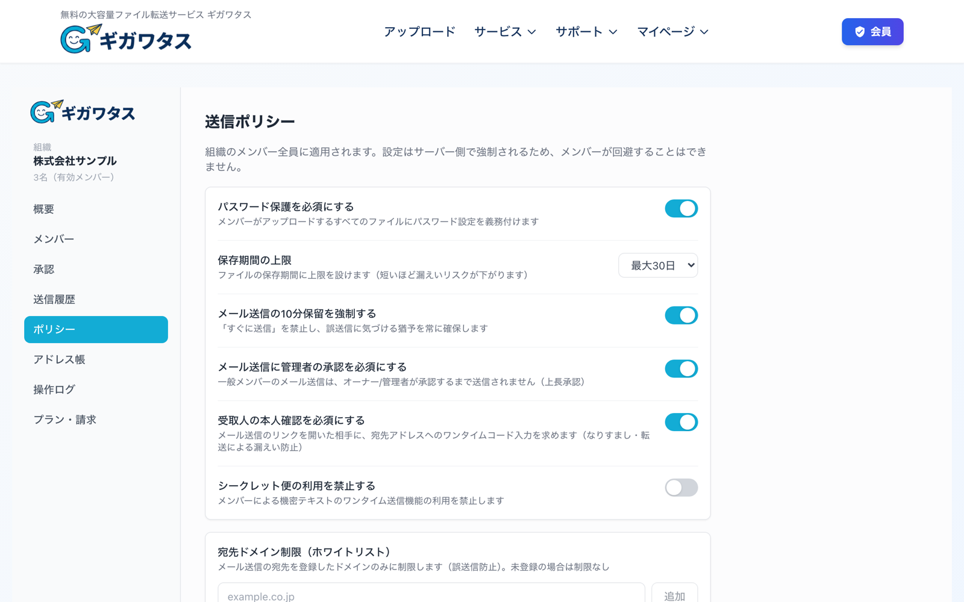Toggle メール送信の10分保留を強制する switch
The height and width of the screenshot is (602, 964).
(x=681, y=315)
